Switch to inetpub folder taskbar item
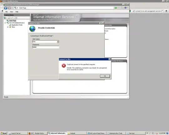 pyautogui.click(x=77, y=133)
